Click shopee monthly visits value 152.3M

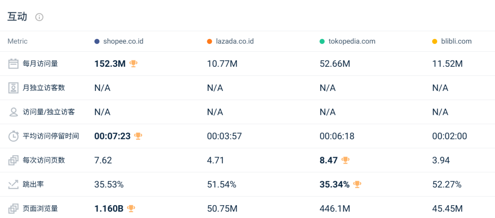(x=110, y=64)
